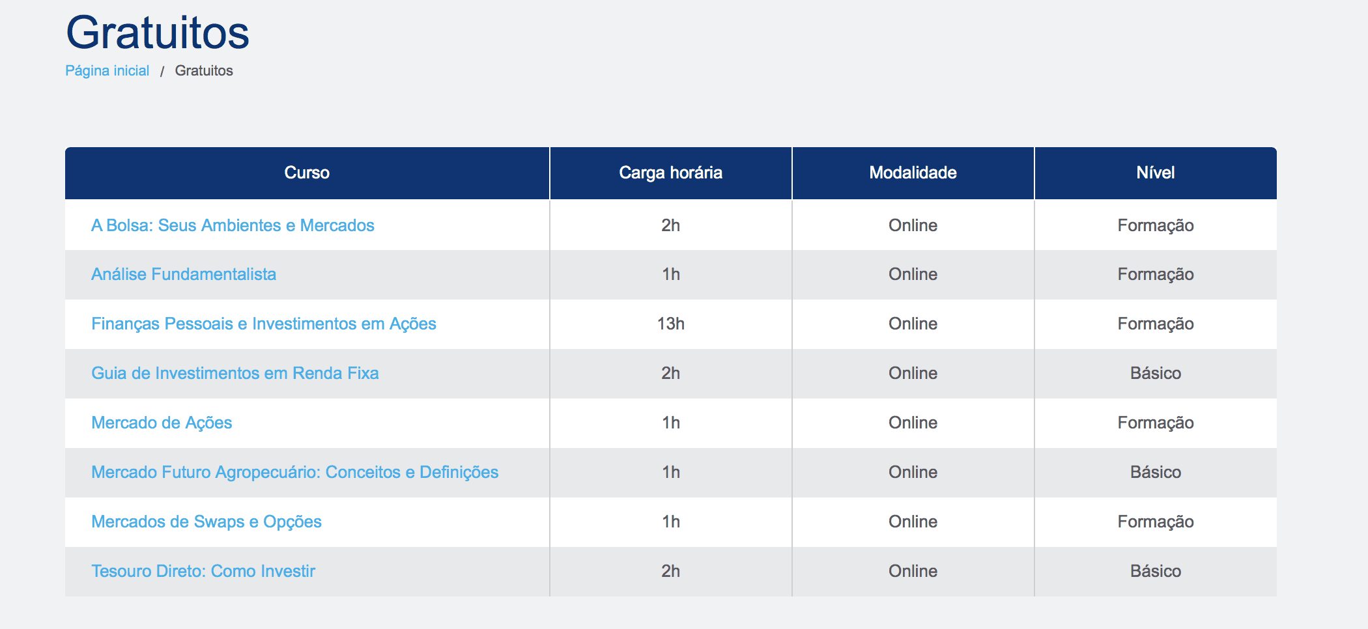Click the Gratuitos breadcrumb text
Screen dimensions: 1368x629
point(204,71)
